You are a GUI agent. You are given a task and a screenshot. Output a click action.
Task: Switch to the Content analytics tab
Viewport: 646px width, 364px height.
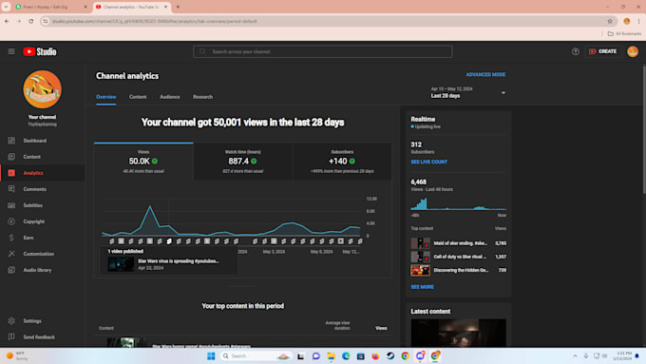click(138, 97)
